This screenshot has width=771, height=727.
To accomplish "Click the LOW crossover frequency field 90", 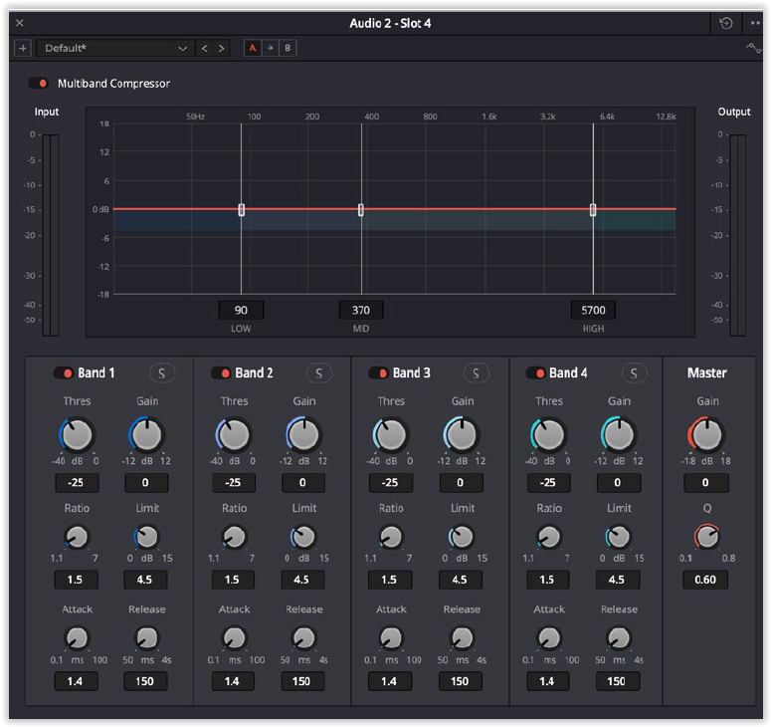I will coord(241,310).
